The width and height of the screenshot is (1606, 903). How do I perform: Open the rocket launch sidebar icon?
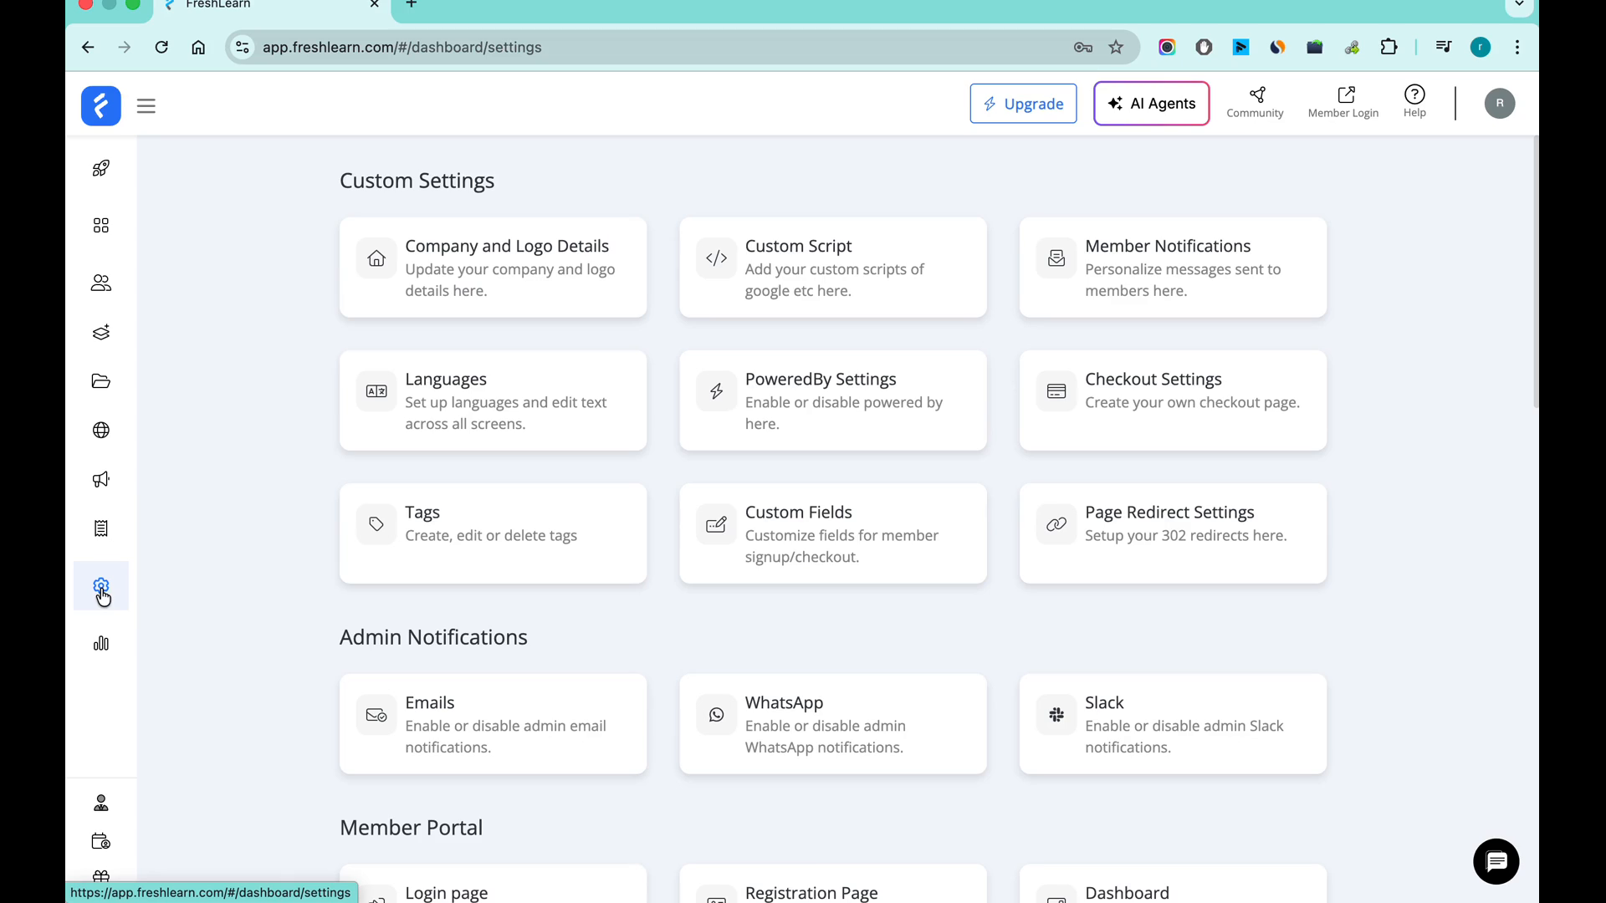(101, 168)
